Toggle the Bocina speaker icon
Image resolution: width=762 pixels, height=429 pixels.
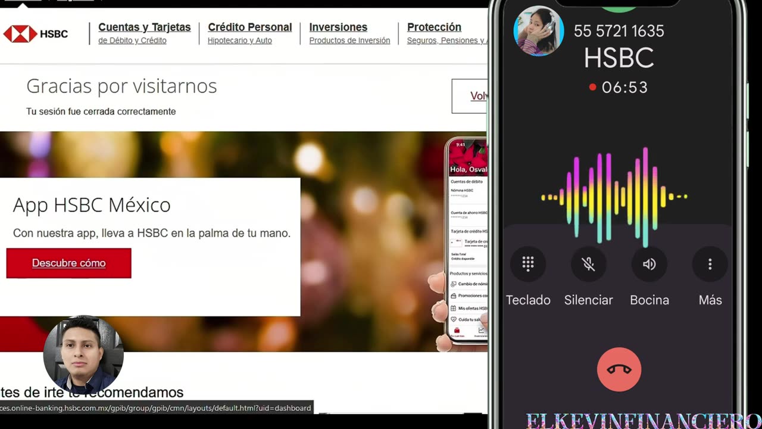(649, 264)
